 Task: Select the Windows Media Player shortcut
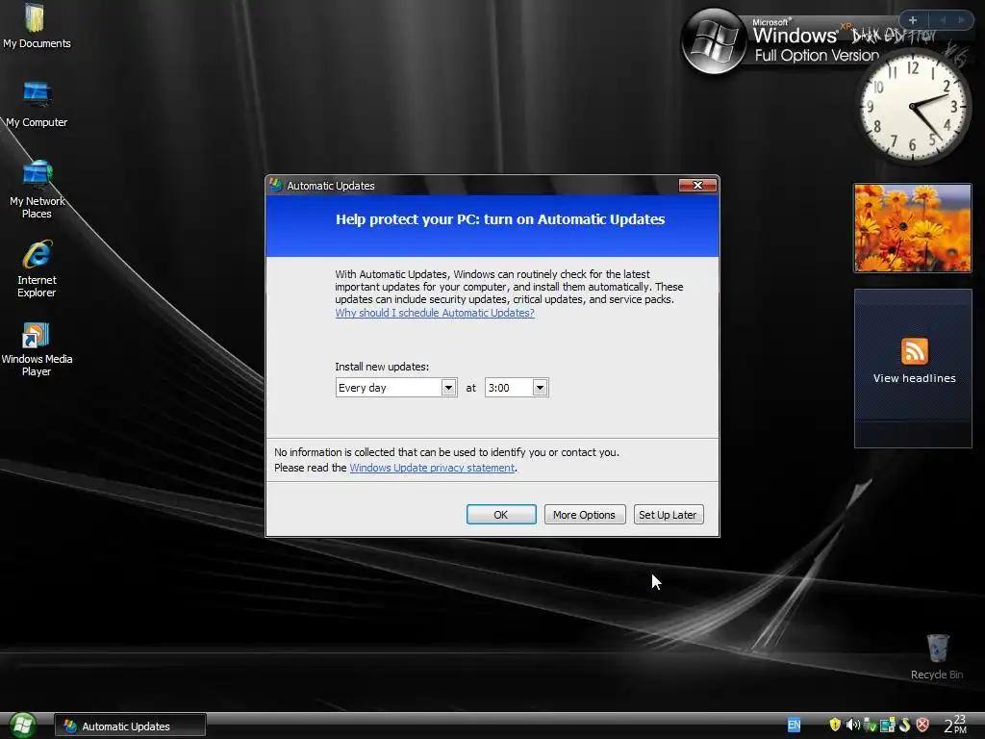point(37,348)
